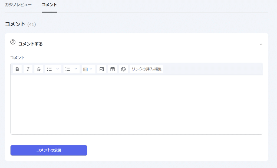The height and width of the screenshot is (168, 277).
Task: Insert a numbered list
Action: [68, 69]
